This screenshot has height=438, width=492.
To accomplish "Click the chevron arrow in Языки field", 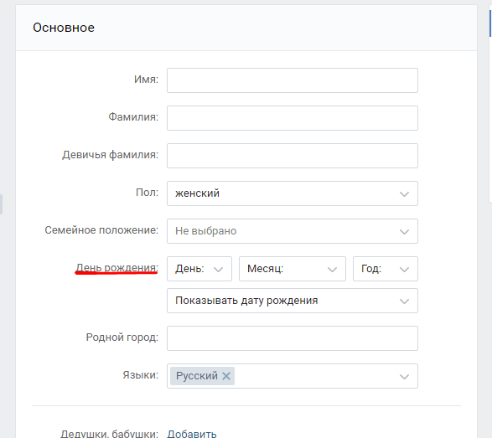I will pos(404,377).
